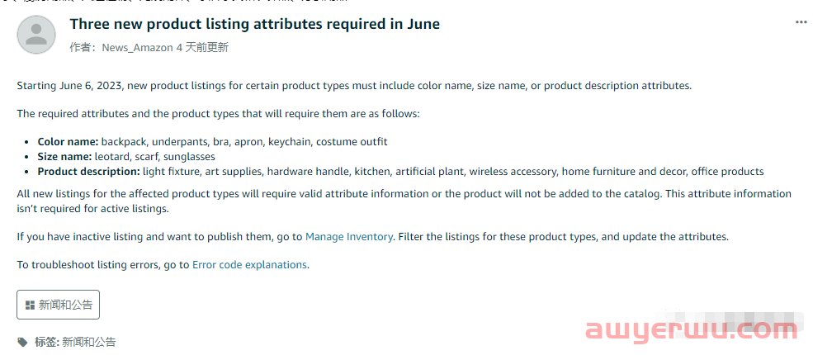Click the tag icon beside 标签

tap(22, 342)
